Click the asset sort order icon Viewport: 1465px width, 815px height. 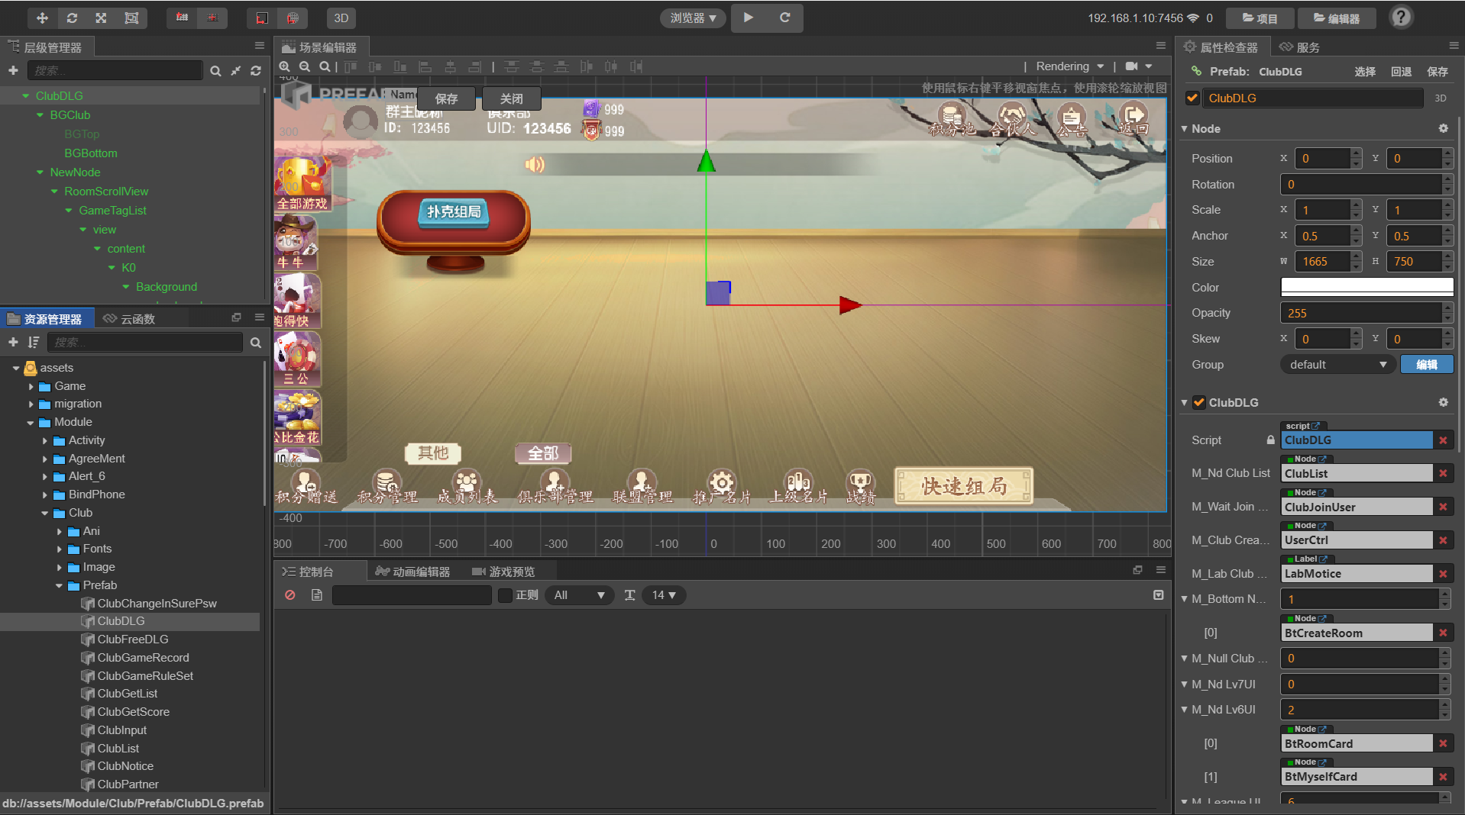[33, 342]
